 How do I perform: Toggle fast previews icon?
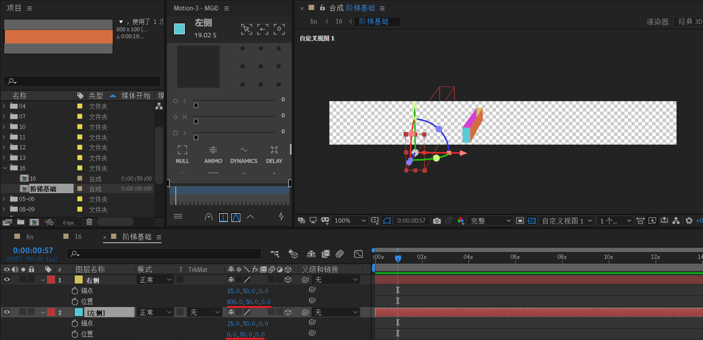click(652, 221)
